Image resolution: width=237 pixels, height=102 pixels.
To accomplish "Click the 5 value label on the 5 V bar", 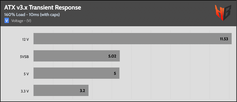I will coord(115,73).
